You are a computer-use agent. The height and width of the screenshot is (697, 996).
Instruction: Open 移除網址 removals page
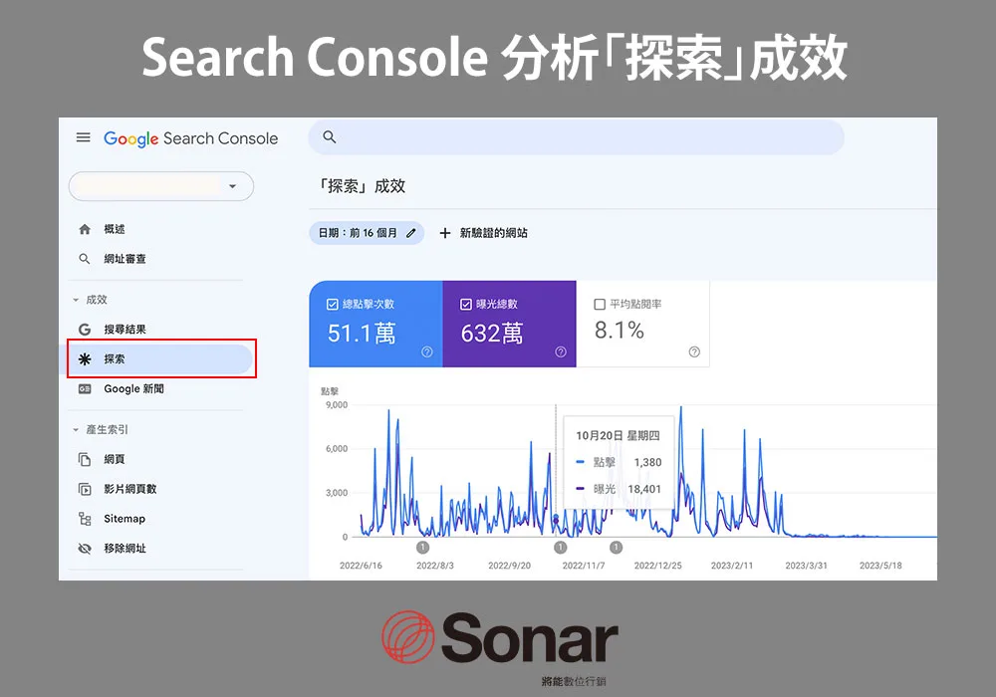(x=125, y=549)
